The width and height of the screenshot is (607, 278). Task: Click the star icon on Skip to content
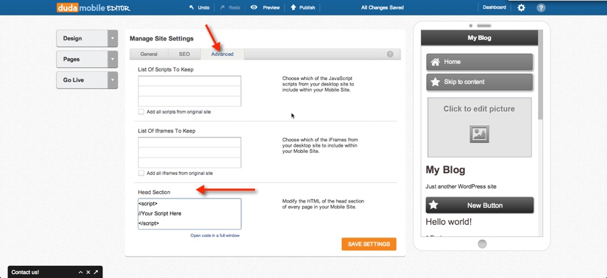[x=435, y=82]
